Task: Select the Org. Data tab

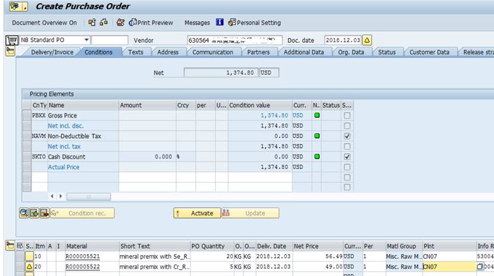Action: point(351,52)
